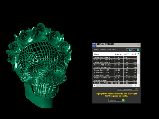
Task: Click DWT value 7.14
Action: pyautogui.click(x=126, y=67)
